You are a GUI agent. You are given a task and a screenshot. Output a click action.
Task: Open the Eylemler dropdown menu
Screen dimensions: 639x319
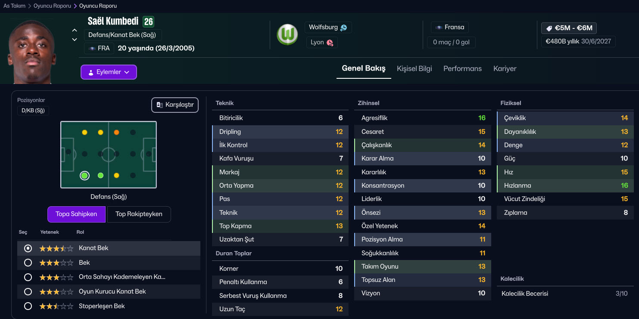point(109,72)
